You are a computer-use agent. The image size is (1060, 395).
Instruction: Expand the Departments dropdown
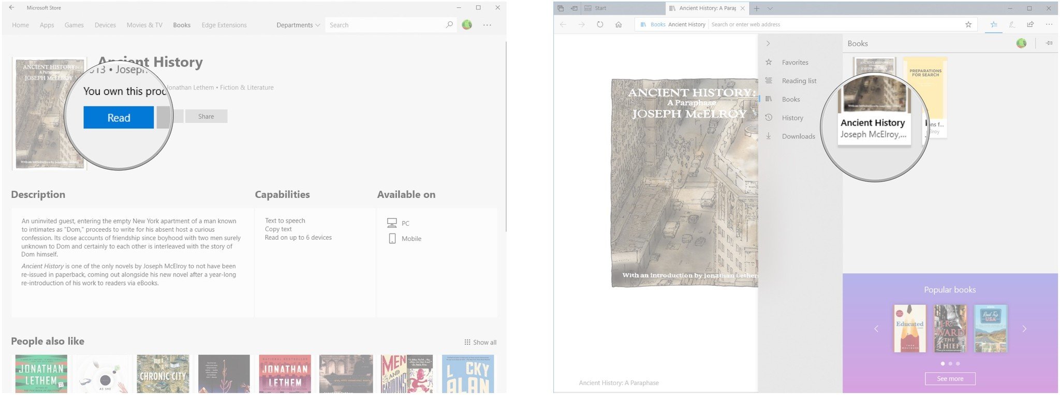coord(298,25)
